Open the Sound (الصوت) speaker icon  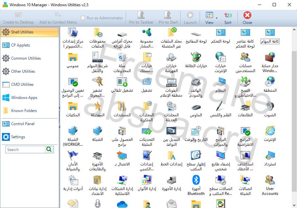270,106
